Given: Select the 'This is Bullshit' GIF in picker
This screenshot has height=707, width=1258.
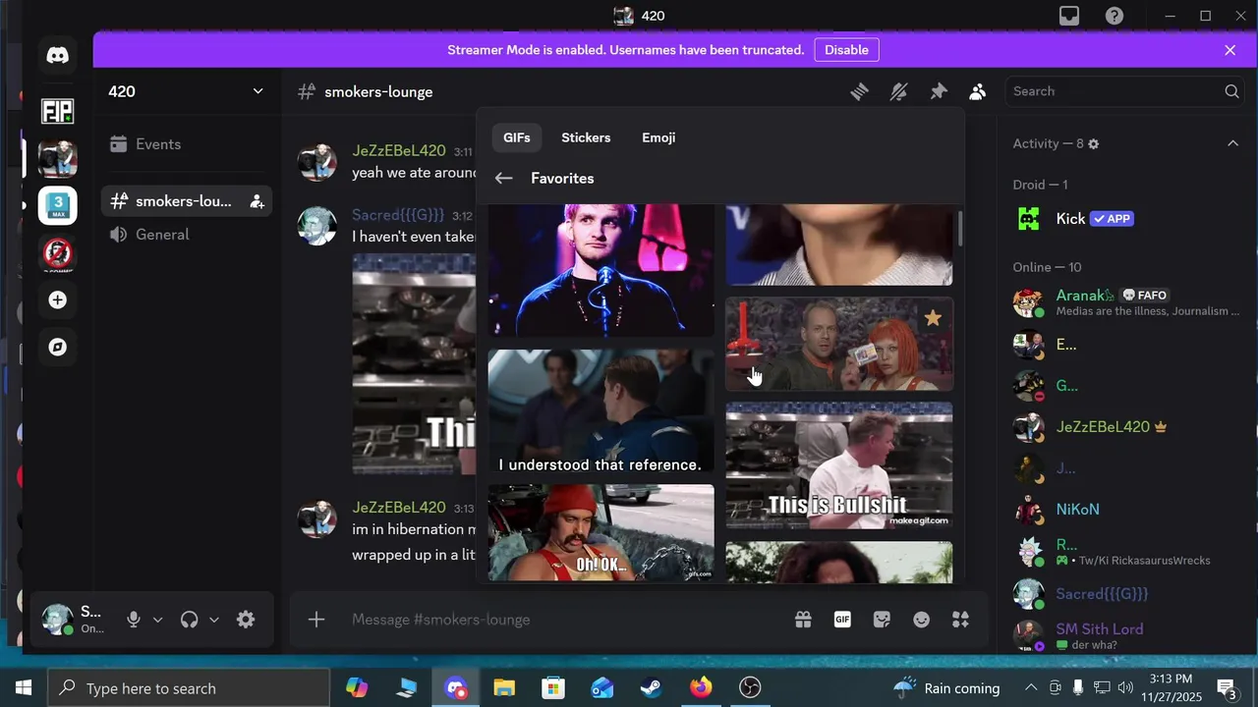Looking at the screenshot, I should 839,465.
